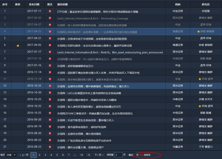Select page 5 in pagination
Viewport: 222px width, 159px height.
tap(57, 155)
